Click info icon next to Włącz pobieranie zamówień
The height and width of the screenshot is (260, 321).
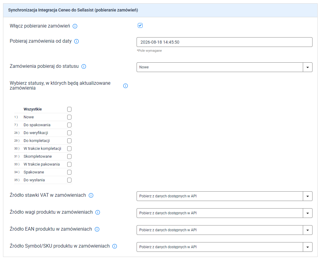click(x=75, y=26)
